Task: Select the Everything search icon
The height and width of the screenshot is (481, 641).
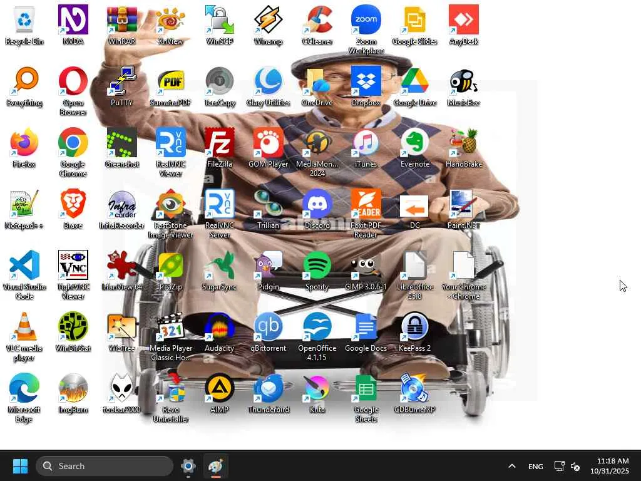Action: click(24, 86)
